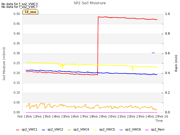
Task: Click the sp2_VWC6 legend entry
Action: [130, 130]
